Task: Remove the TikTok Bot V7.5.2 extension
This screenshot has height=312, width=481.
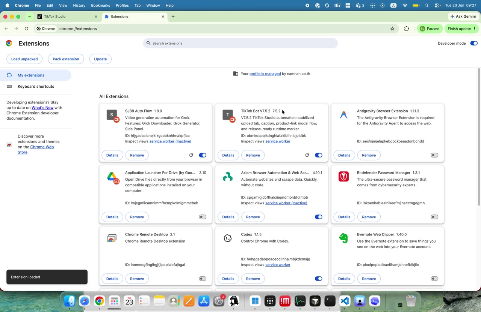Action: pos(253,155)
